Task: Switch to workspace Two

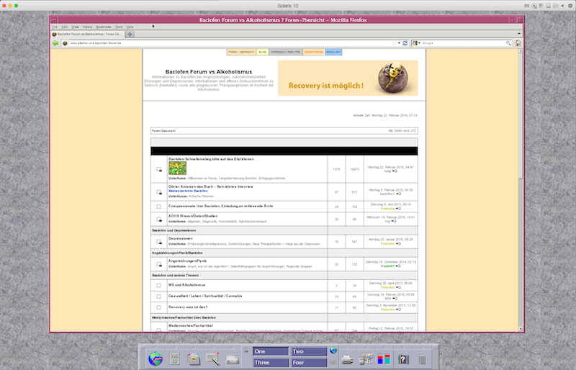Action: [x=308, y=351]
